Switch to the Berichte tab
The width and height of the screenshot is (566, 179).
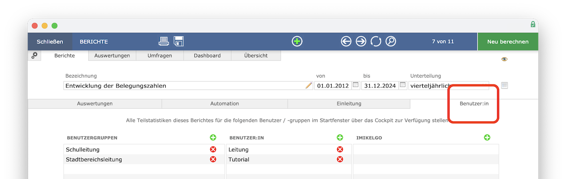pyautogui.click(x=64, y=55)
